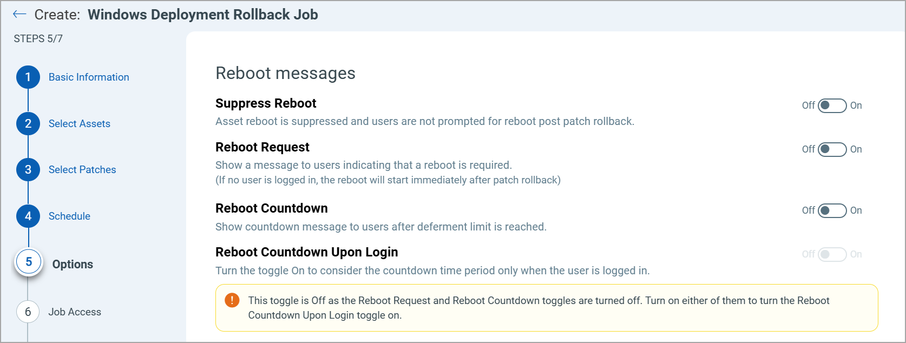Enable the Suppress Reboot toggle
906x343 pixels.
832,105
